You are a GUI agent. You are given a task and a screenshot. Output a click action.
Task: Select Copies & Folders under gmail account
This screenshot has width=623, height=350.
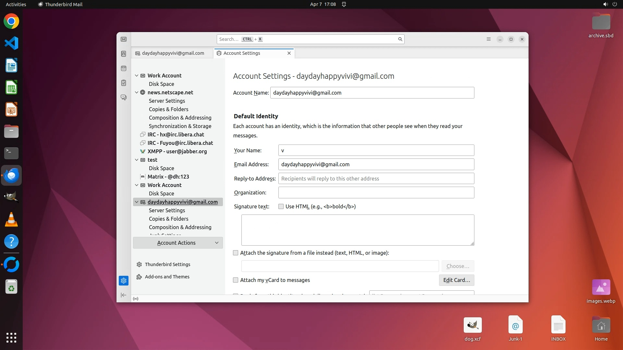click(x=168, y=219)
